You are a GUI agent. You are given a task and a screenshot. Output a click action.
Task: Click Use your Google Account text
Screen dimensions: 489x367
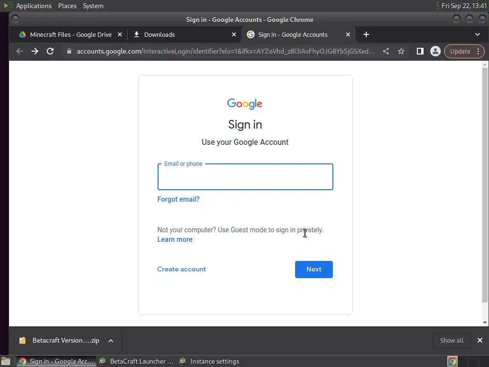[245, 142]
